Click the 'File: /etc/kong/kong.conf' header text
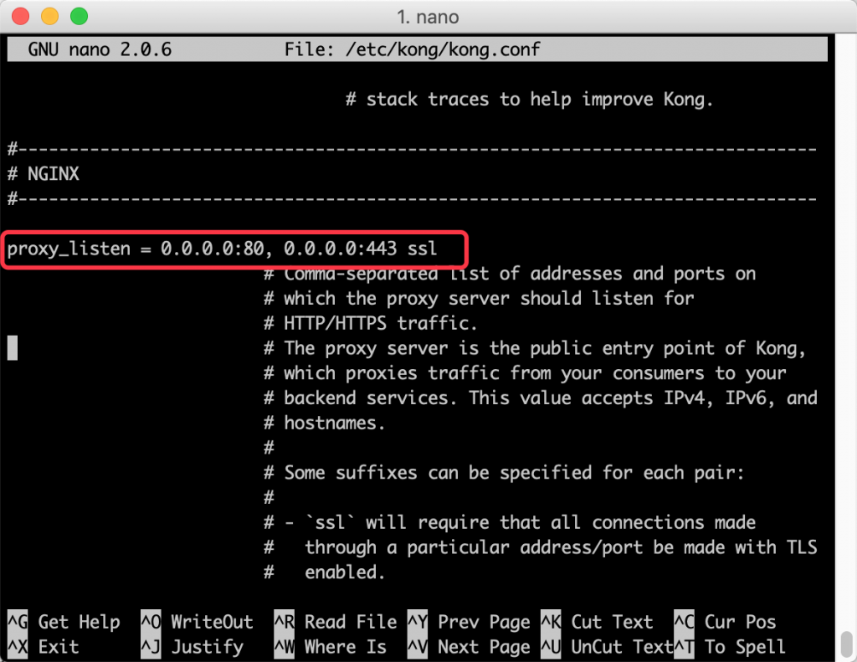The image size is (857, 662). pos(412,49)
